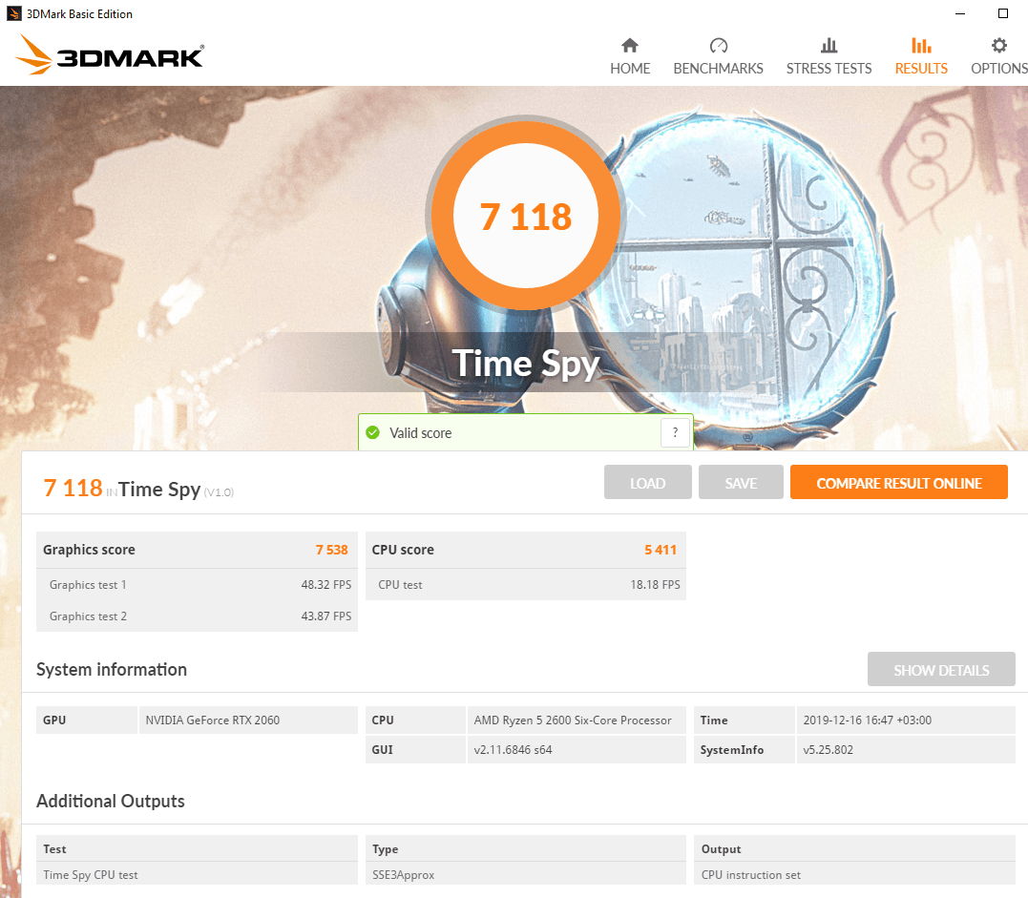This screenshot has height=898, width=1028.
Task: Click the Options gear icon
Action: (x=998, y=45)
